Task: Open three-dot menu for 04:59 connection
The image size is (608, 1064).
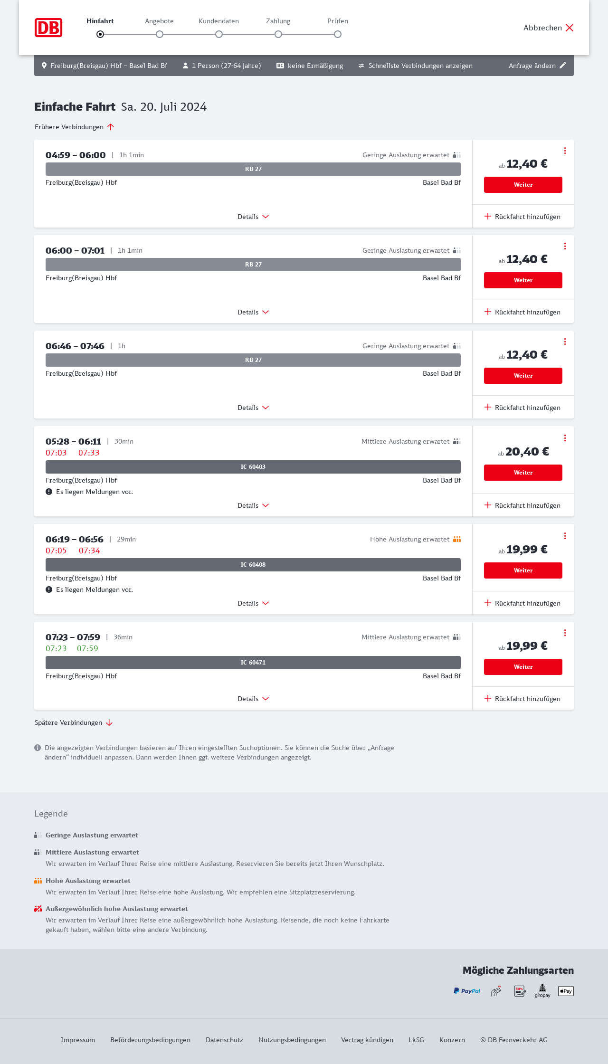Action: (565, 151)
